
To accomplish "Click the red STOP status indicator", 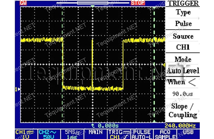I will (138, 3).
